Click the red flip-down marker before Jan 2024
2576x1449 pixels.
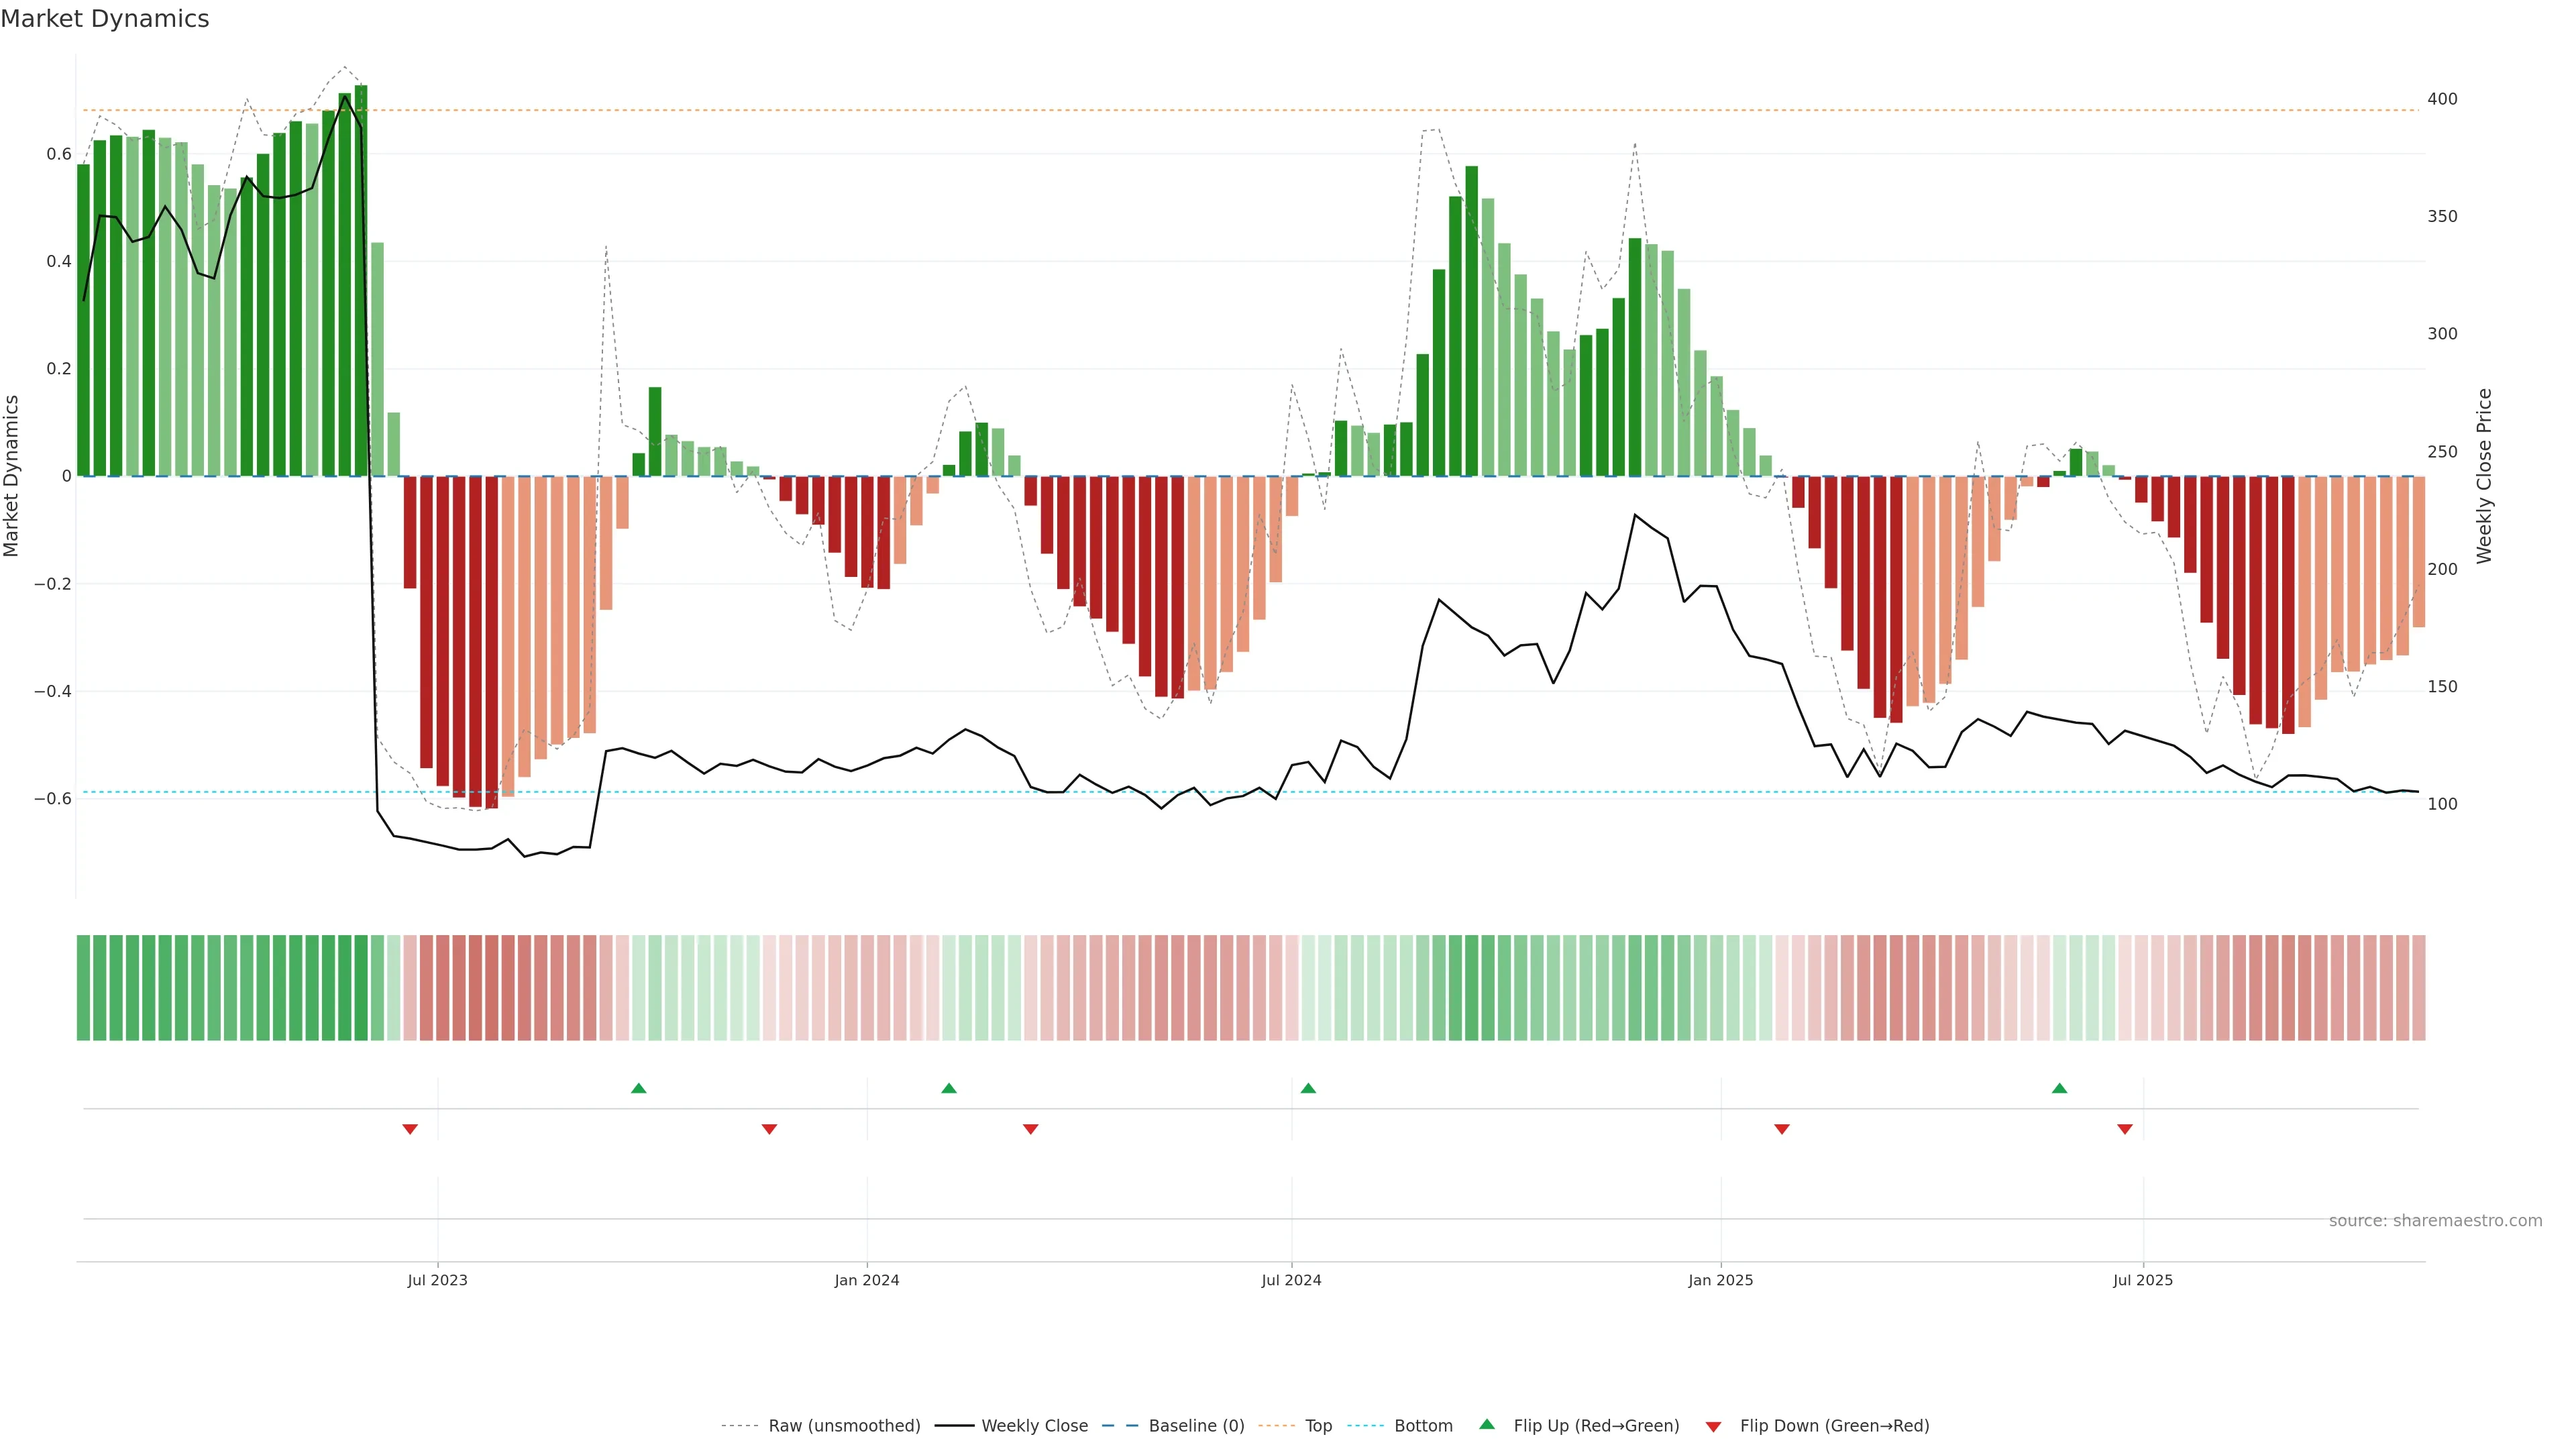(x=769, y=1129)
